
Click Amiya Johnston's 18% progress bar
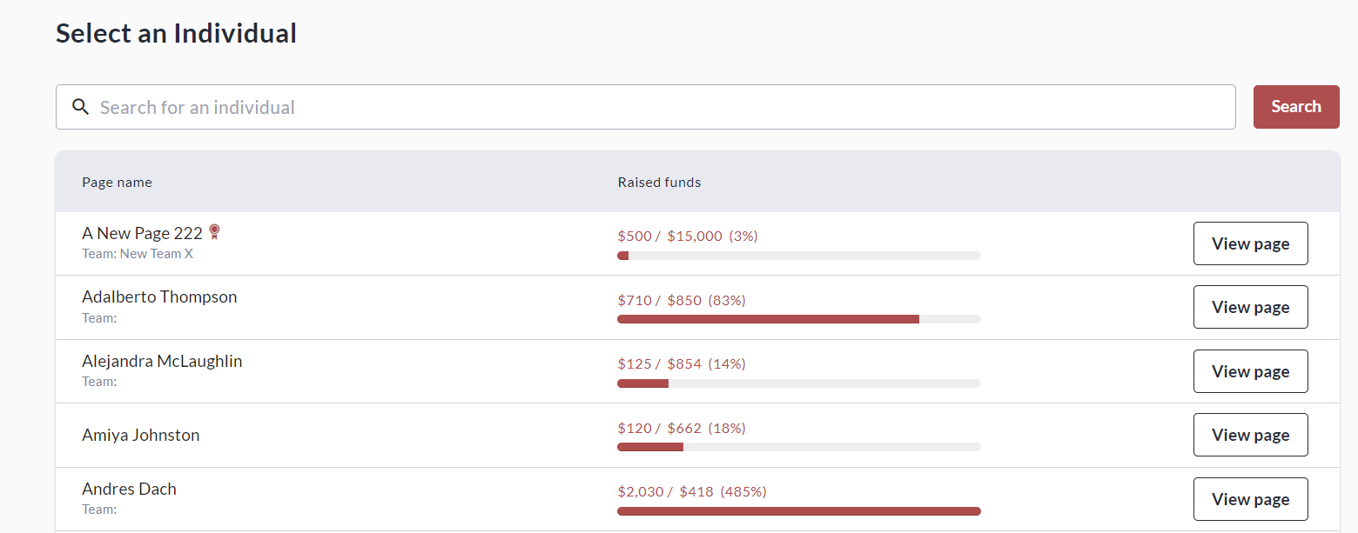click(x=798, y=447)
